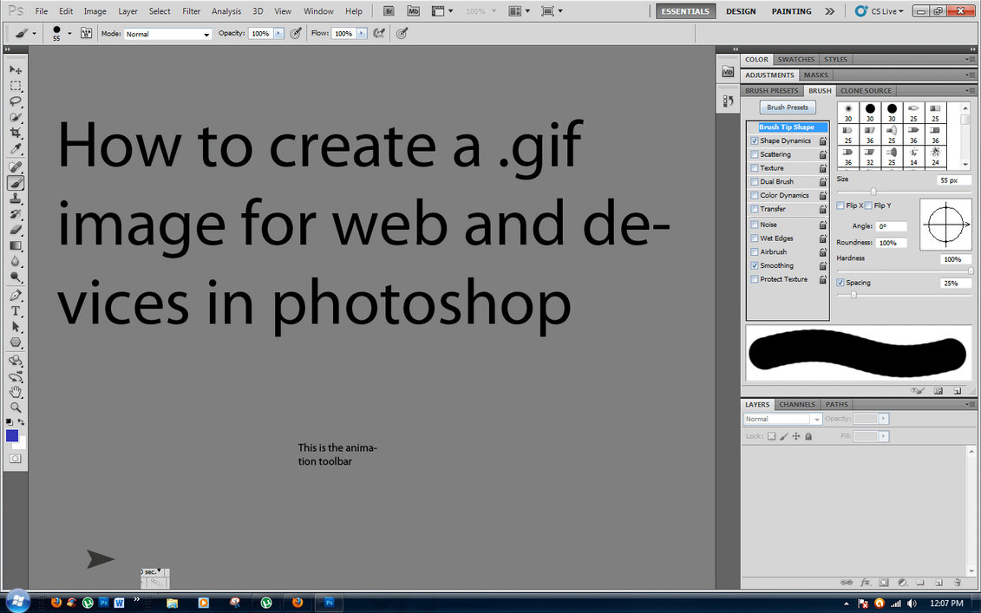This screenshot has width=981, height=613.
Task: Select the Clone Stamp tool
Action: 15,199
